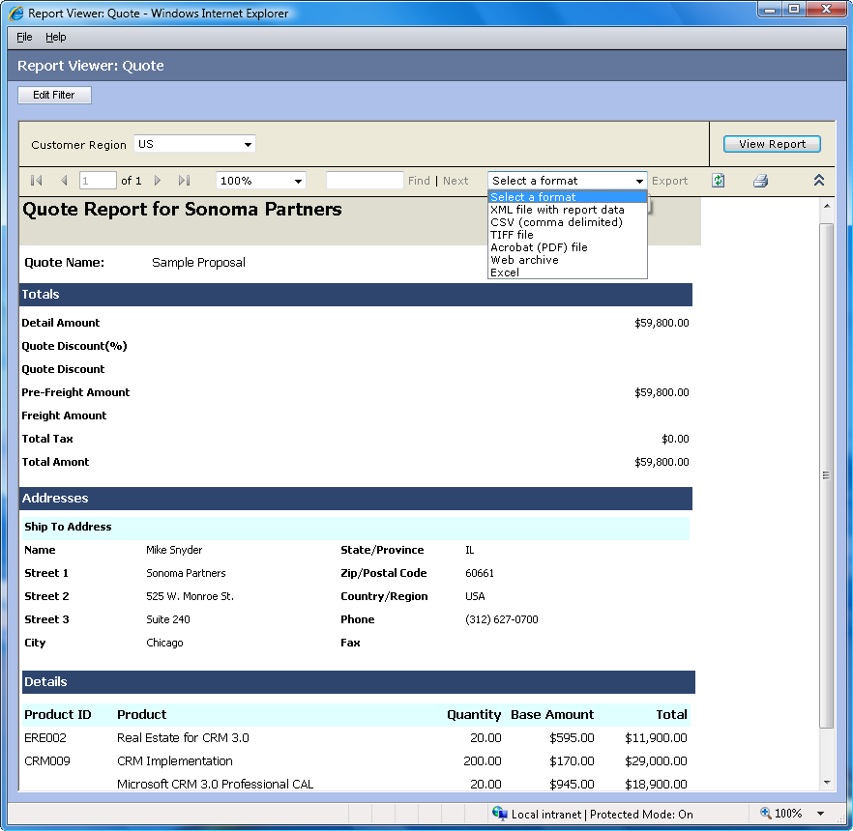Viewport: 853px width, 831px height.
Task: Click the '$29,000.00' total cell
Action: pos(656,760)
